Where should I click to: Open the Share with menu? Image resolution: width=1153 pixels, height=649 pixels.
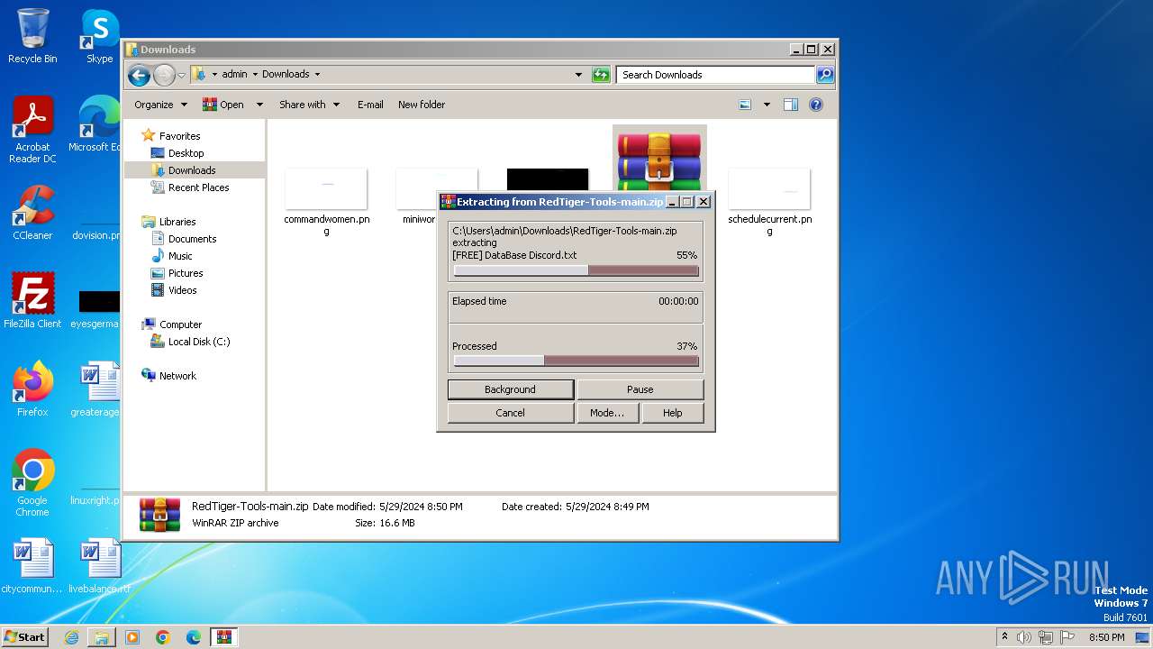309,105
